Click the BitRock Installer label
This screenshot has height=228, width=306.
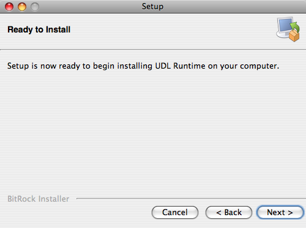[x=39, y=199]
